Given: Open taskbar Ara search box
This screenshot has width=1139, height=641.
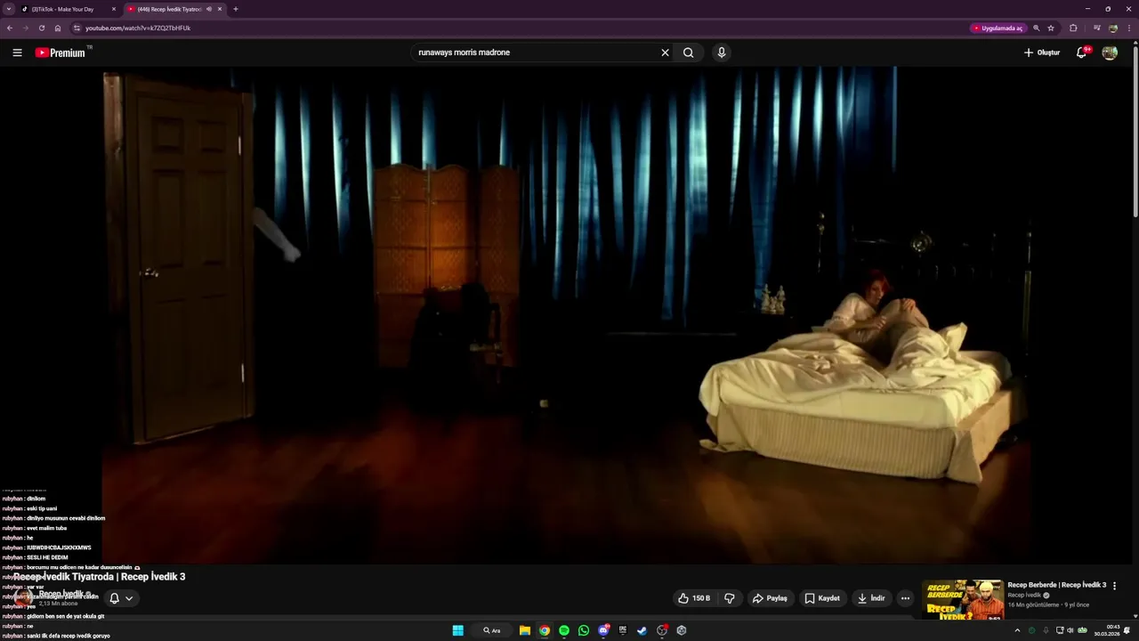Looking at the screenshot, I should point(492,630).
